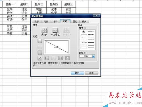The image size is (142, 107).
Task: Toggle the inside vertical border button
Action: point(54,58)
